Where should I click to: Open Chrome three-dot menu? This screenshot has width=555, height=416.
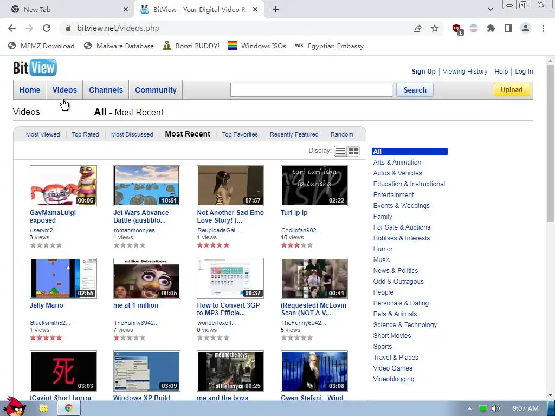pos(543,28)
